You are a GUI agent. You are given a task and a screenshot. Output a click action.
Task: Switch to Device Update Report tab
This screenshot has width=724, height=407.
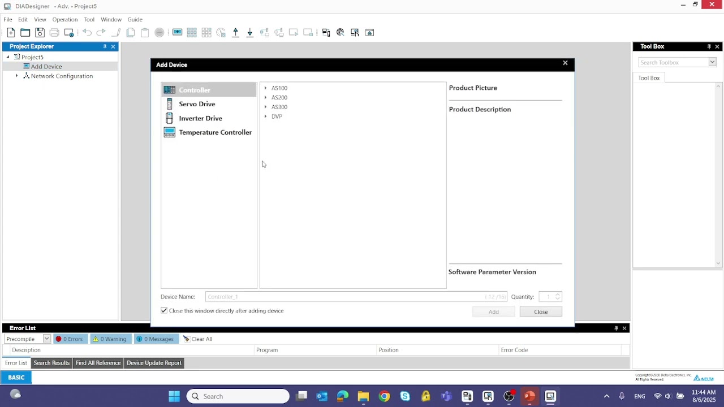pos(154,363)
